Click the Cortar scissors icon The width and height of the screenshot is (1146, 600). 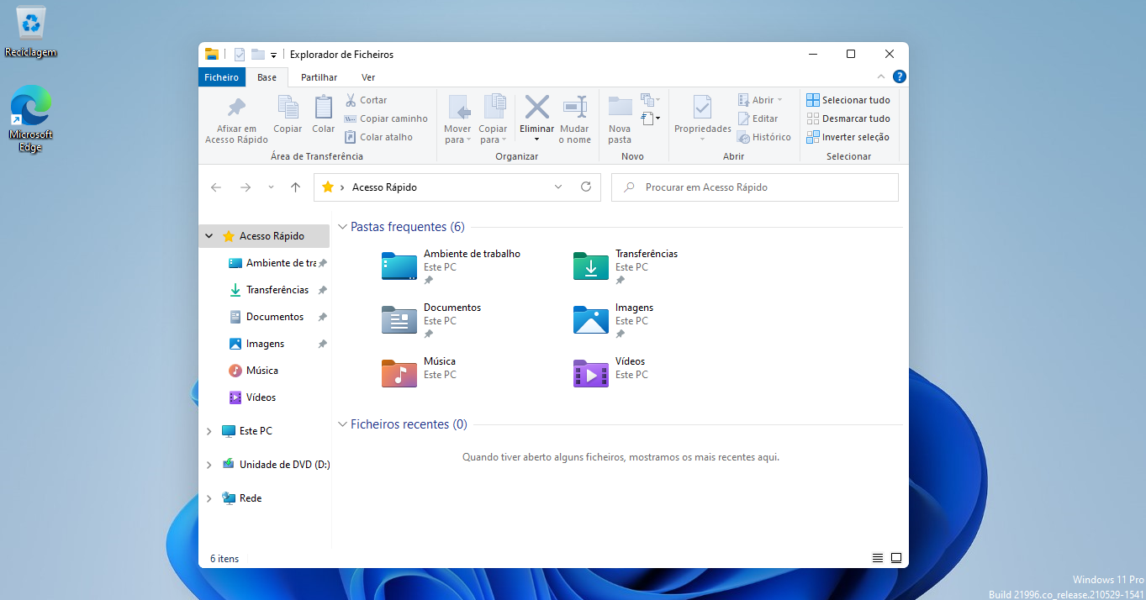(351, 100)
